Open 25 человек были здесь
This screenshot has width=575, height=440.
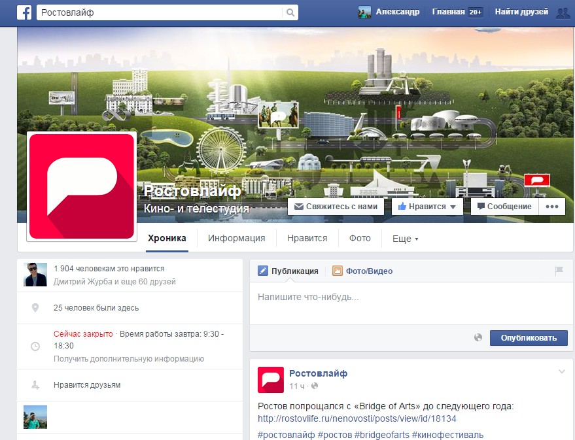[96, 308]
